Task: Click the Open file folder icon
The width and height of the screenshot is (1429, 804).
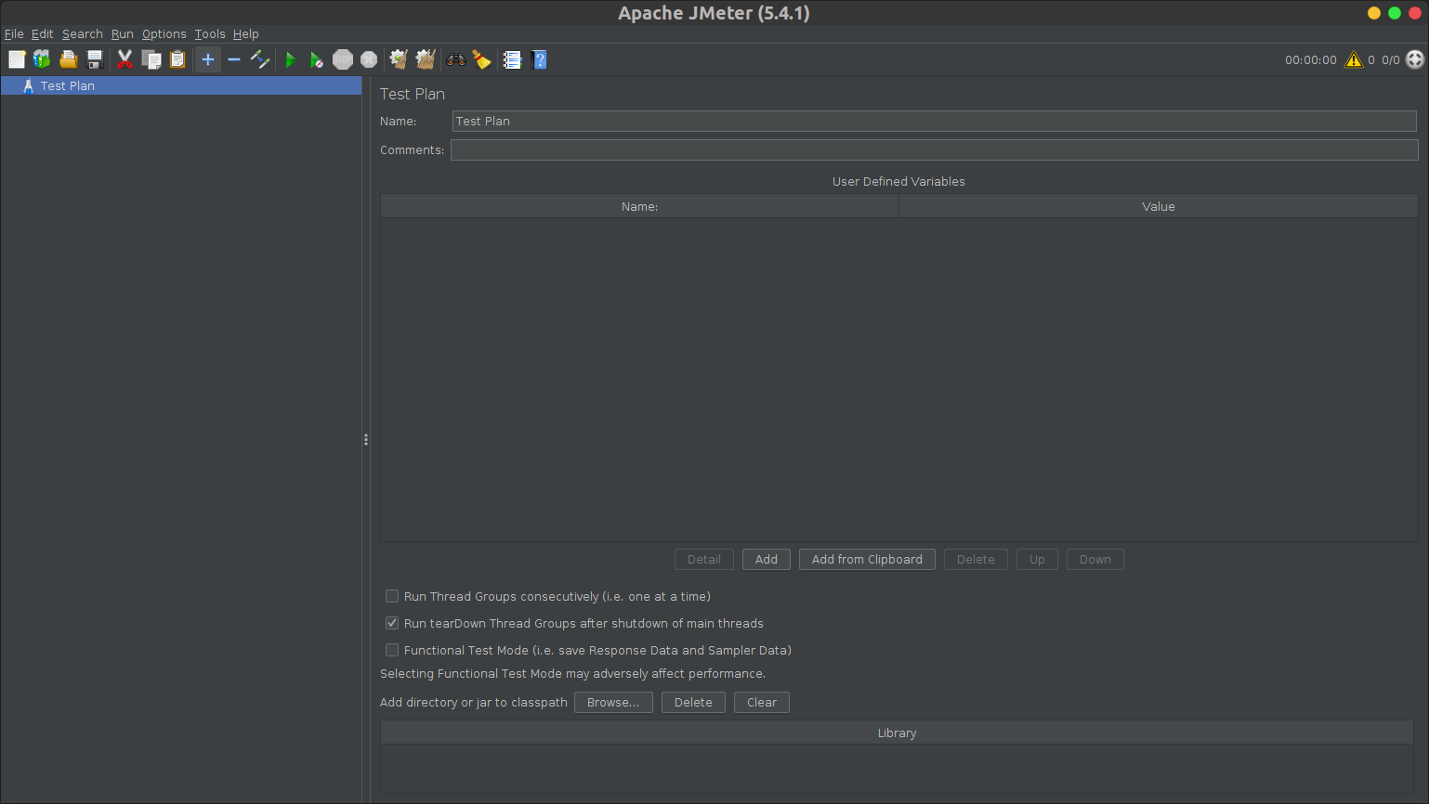Action: [x=68, y=59]
